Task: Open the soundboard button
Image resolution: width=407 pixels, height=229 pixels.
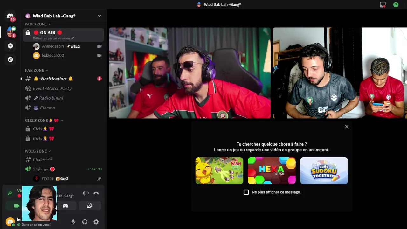Action: click(90, 206)
